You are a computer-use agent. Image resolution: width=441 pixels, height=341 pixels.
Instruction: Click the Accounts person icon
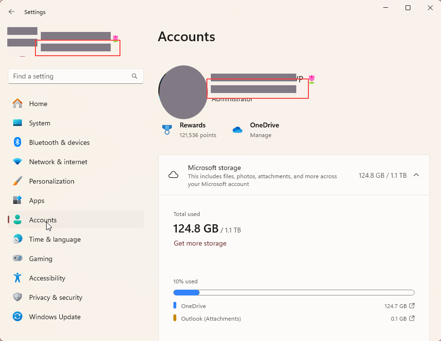17,219
